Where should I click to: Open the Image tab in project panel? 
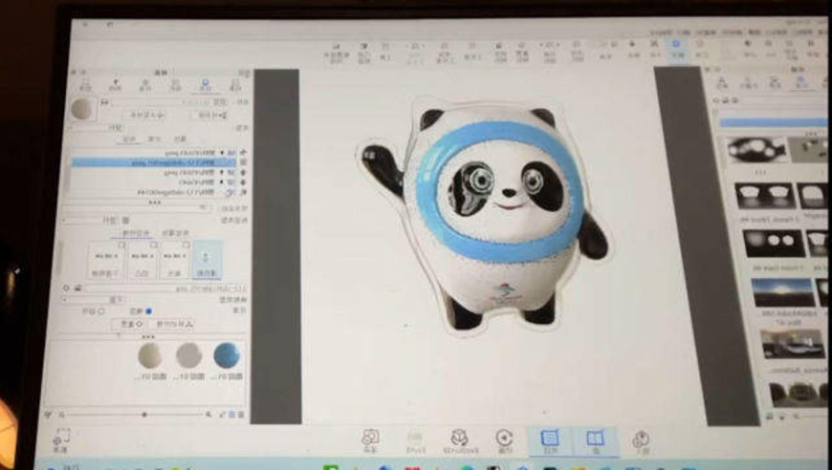click(86, 85)
